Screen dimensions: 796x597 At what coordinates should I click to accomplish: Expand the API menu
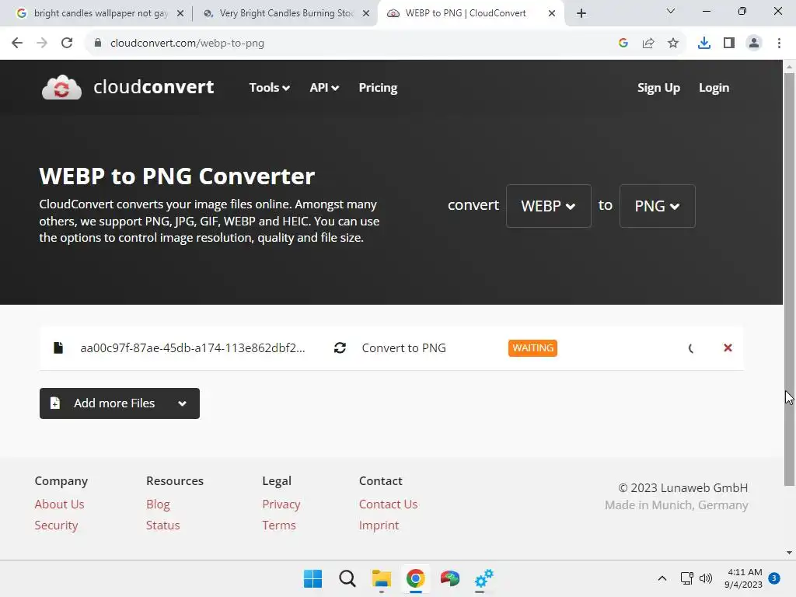[x=324, y=88]
